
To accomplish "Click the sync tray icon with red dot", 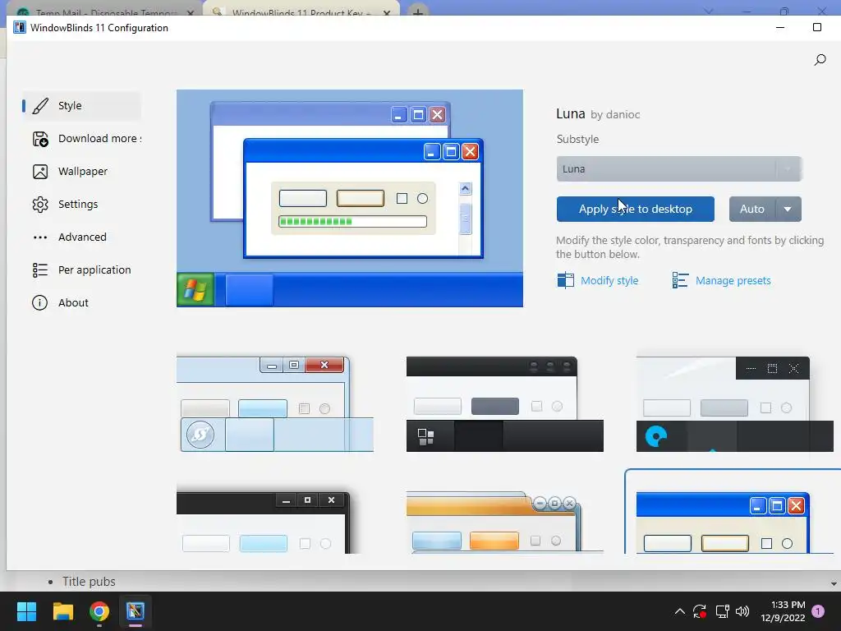I will (700, 611).
